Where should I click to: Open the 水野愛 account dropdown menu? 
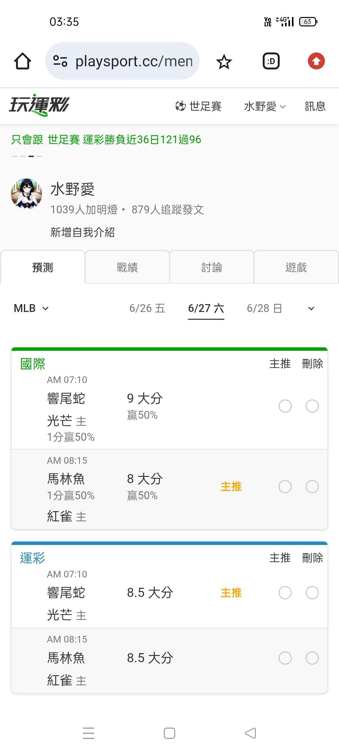tap(265, 106)
